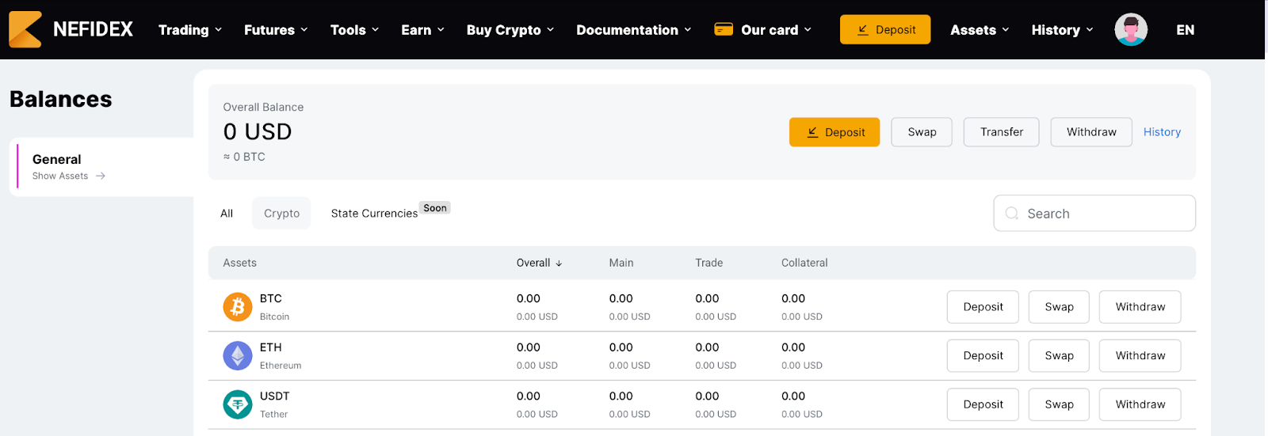Open the Earn dropdown menu
Screen dimensions: 1268x436
[x=422, y=30]
